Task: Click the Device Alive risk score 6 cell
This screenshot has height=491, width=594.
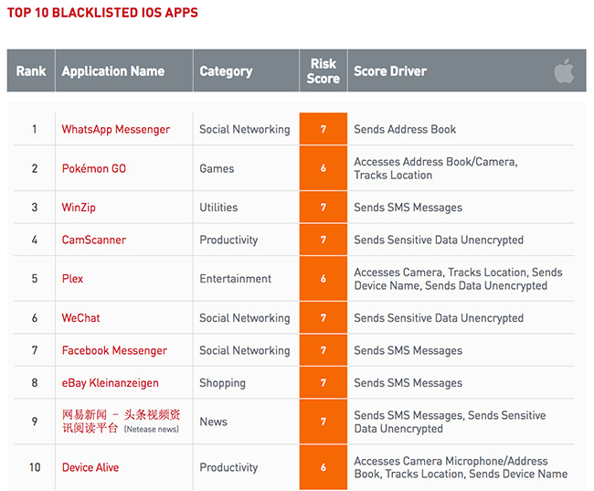Action: pyautogui.click(x=323, y=467)
